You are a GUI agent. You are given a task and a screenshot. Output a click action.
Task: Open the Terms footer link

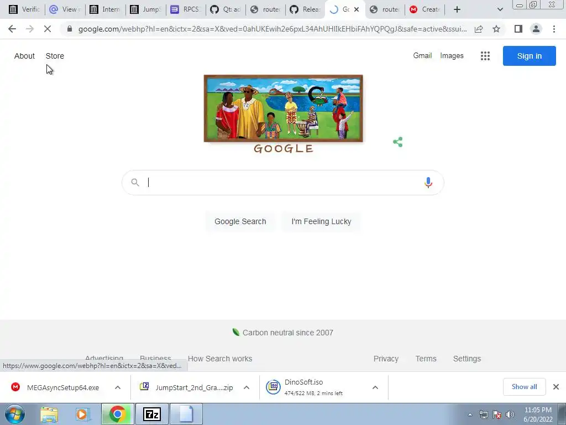(x=426, y=359)
